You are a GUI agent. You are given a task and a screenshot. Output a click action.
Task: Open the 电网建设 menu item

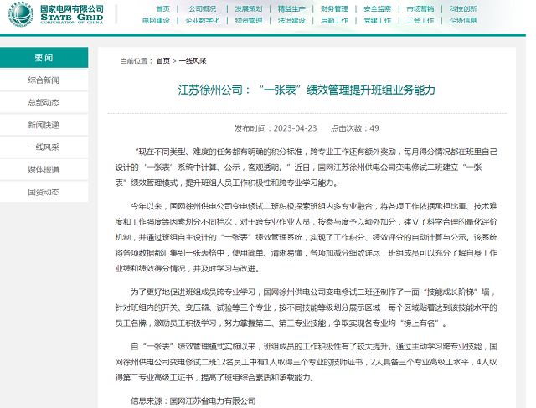pyautogui.click(x=157, y=20)
